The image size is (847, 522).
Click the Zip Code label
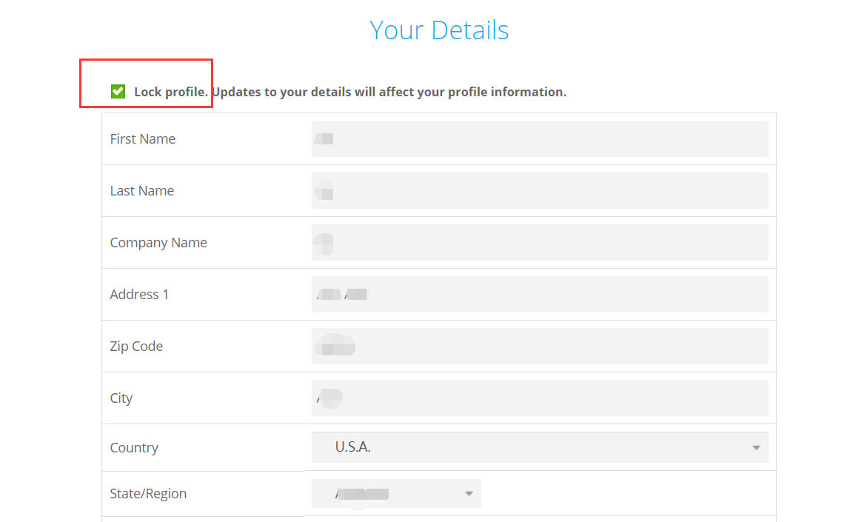click(136, 347)
